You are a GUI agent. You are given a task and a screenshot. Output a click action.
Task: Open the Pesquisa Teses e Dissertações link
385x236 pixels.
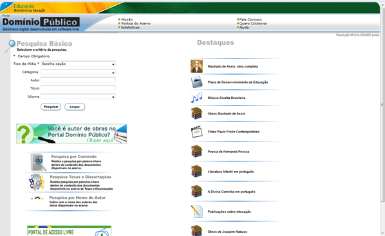point(80,177)
